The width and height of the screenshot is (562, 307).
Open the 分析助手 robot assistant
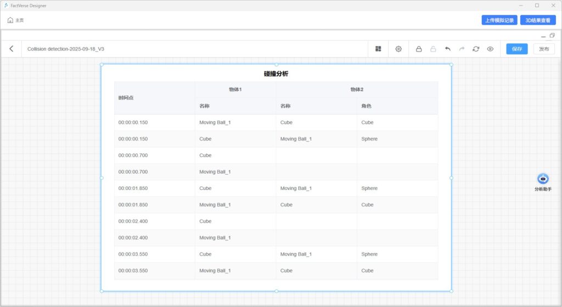pyautogui.click(x=543, y=179)
